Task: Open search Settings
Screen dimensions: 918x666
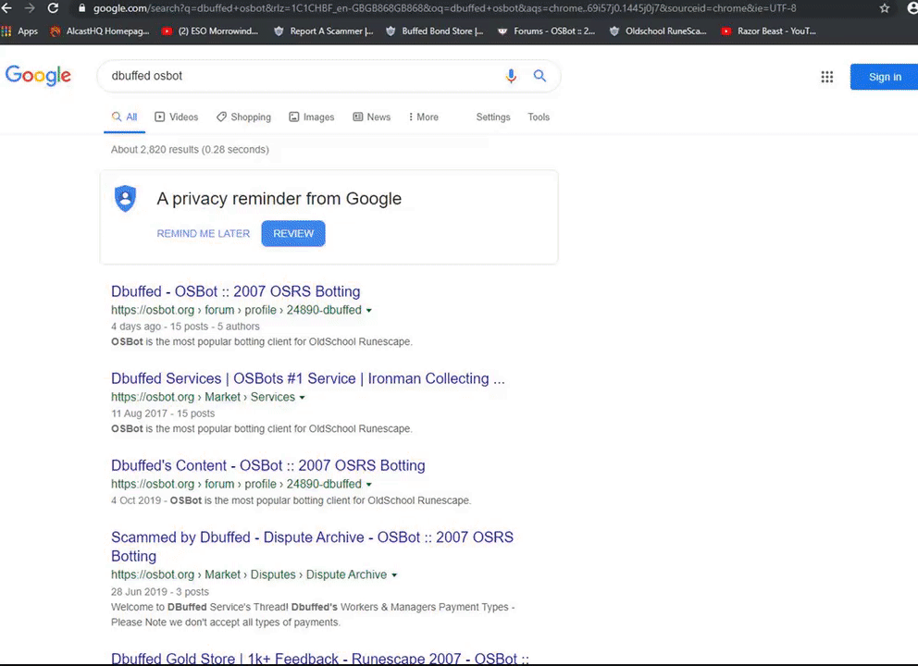Action: (493, 117)
